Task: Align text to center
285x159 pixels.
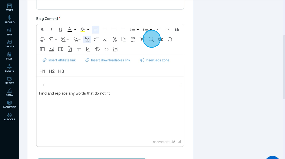Action: [105, 29]
